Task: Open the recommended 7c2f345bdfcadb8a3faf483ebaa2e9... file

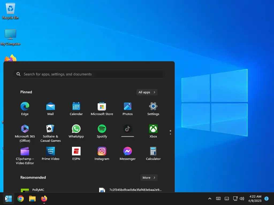Action: click(x=130, y=190)
